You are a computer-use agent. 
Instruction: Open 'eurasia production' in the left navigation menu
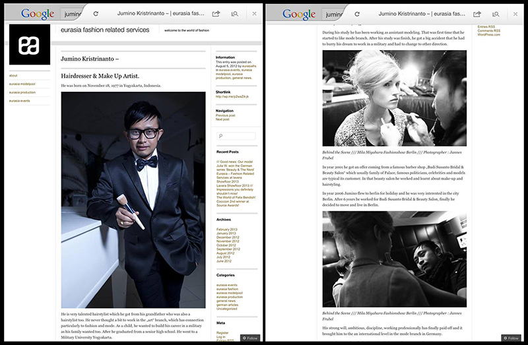23,92
